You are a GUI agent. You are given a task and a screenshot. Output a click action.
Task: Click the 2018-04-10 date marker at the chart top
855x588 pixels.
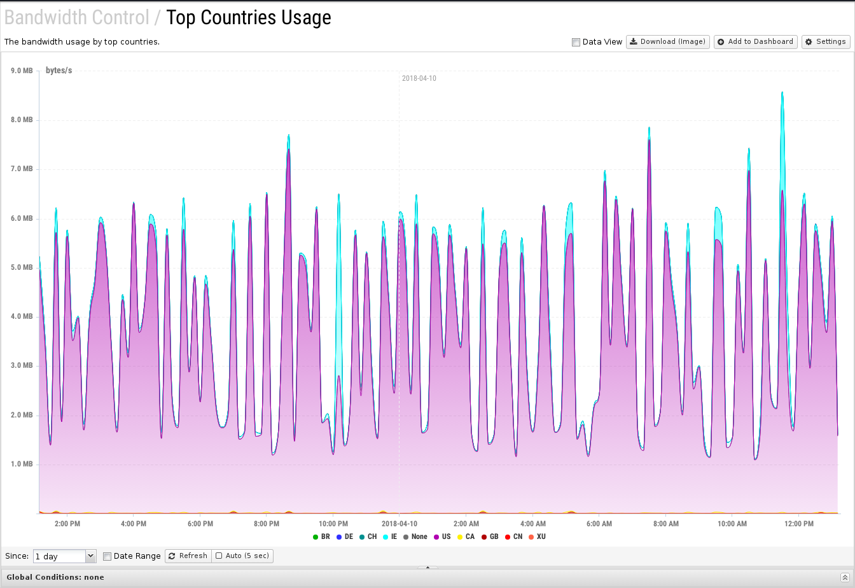(x=419, y=78)
